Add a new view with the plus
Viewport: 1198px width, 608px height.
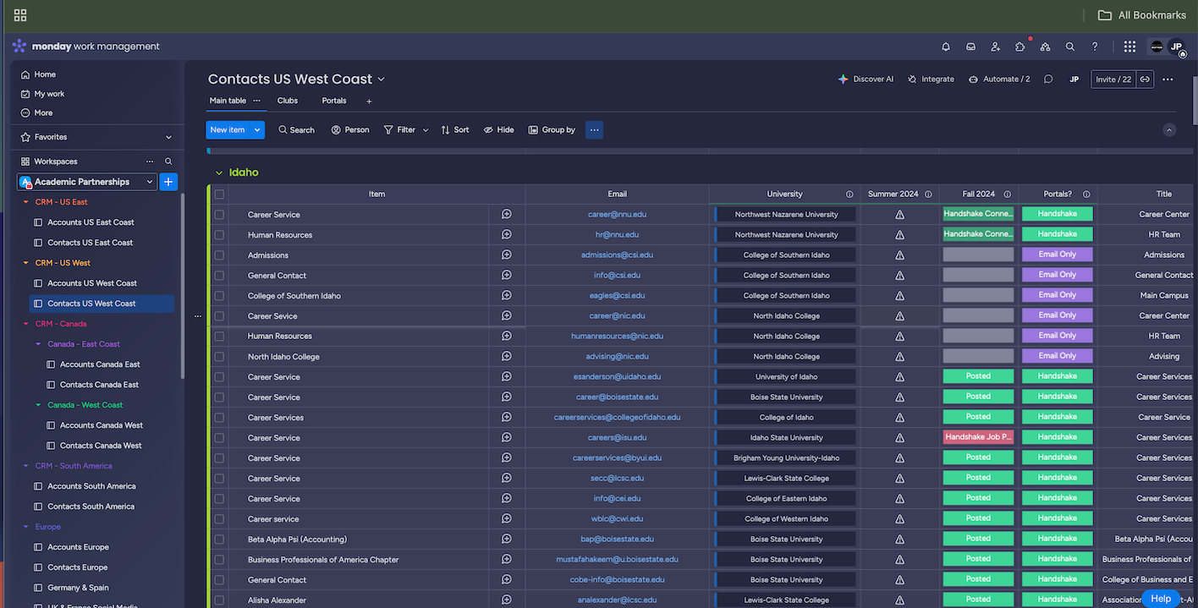tap(369, 101)
